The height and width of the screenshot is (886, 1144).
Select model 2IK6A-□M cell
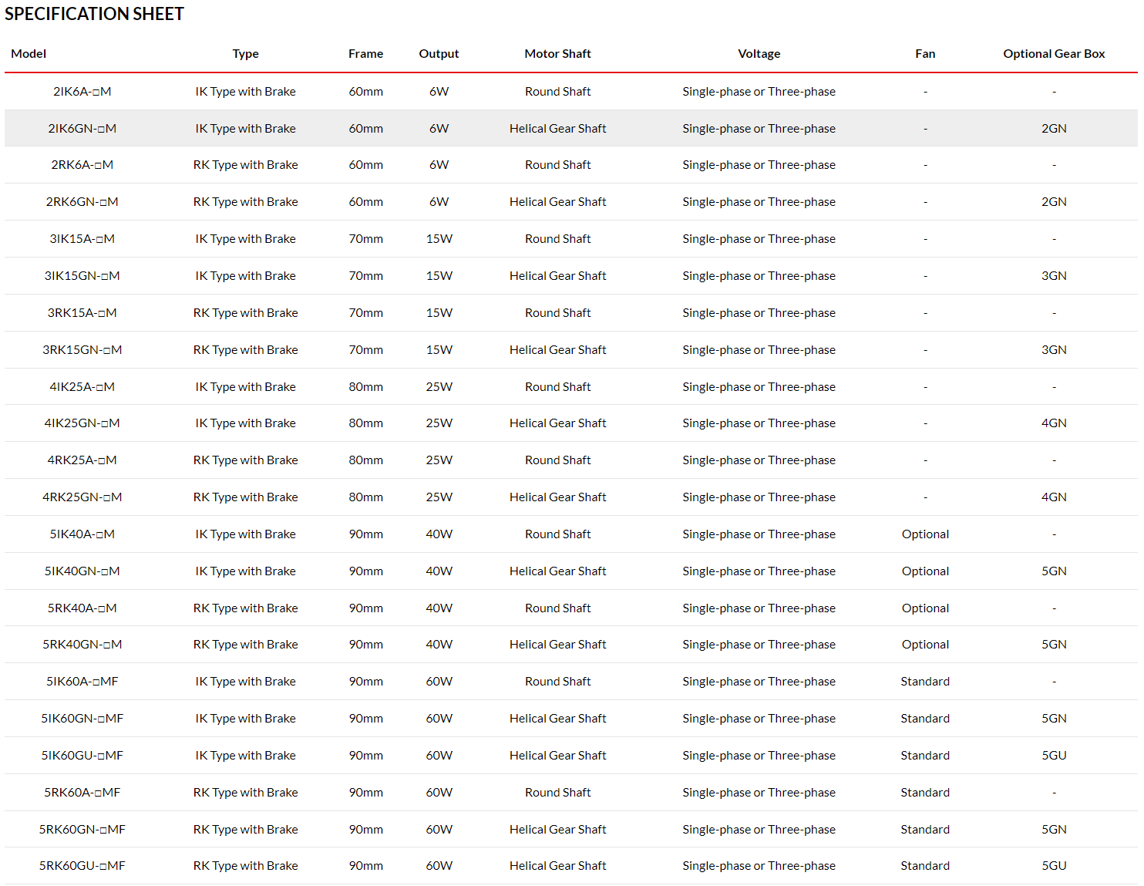pyautogui.click(x=82, y=92)
